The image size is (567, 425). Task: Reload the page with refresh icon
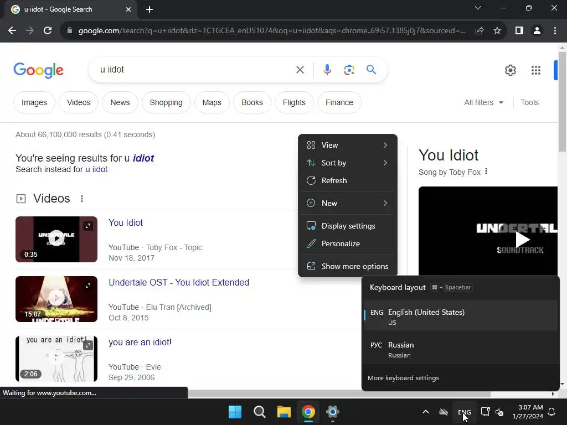[48, 31]
